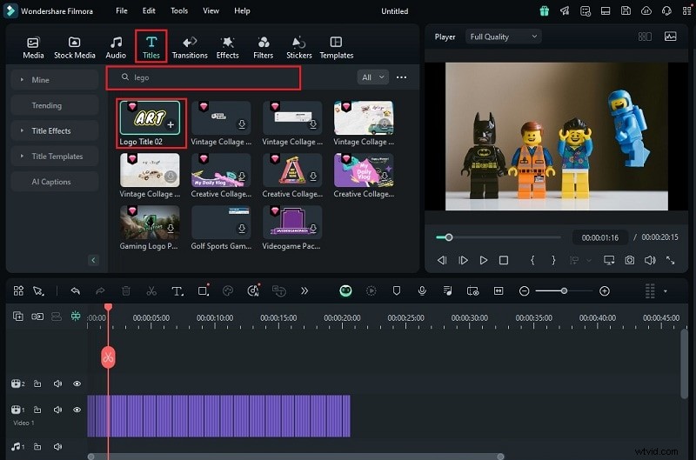Open the Transitions tab
Viewport: 696px width, 460px height.
[190, 48]
